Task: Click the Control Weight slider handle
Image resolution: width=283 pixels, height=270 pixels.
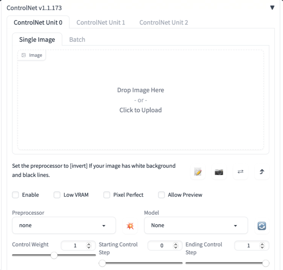Action: (54, 255)
